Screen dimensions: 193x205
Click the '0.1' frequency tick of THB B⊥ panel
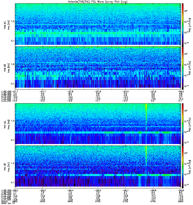pos(12,41)
